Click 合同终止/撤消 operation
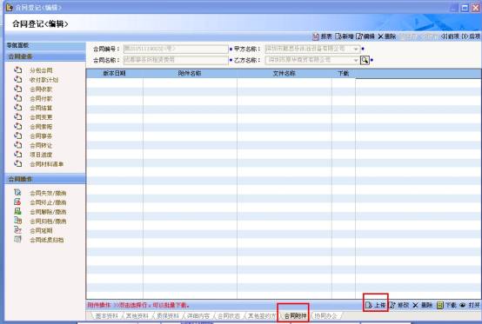 [x=48, y=202]
